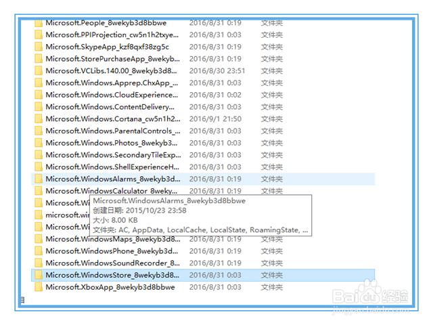Image resolution: width=433 pixels, height=325 pixels.
Task: Click the date in the Microsoft.XboxApp row
Action: click(x=215, y=287)
